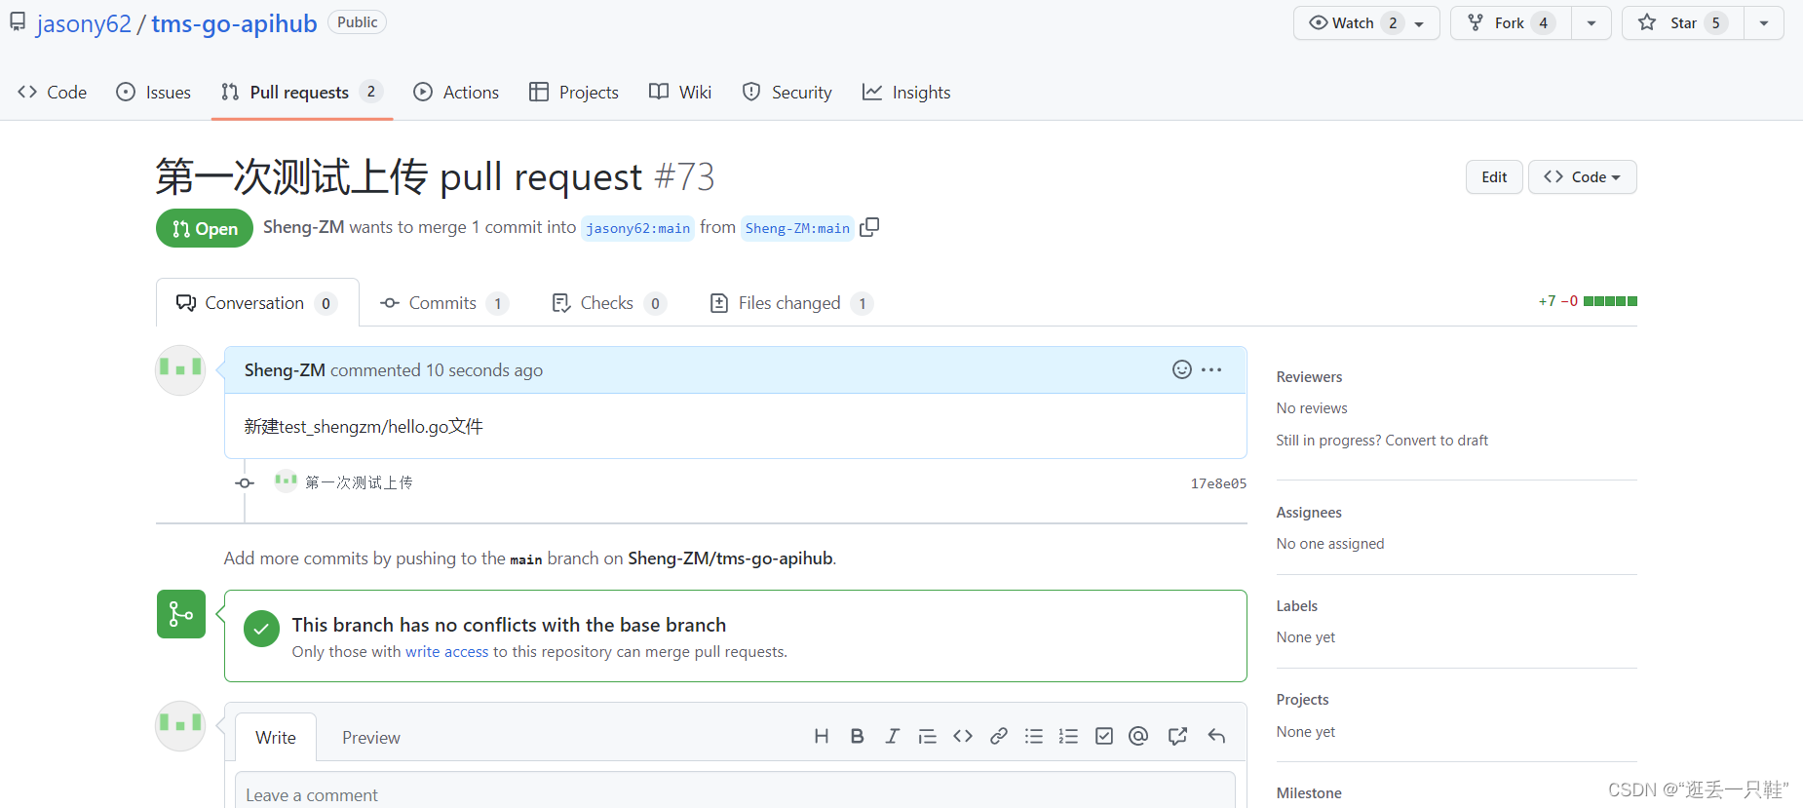Mention a user with @ icon
Screen dimensions: 1803x808
pyautogui.click(x=1138, y=736)
